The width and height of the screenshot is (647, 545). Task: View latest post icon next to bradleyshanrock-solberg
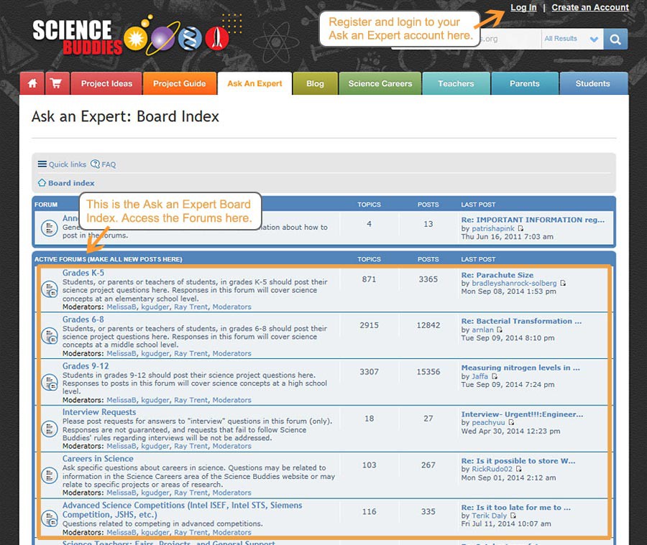coord(563,283)
